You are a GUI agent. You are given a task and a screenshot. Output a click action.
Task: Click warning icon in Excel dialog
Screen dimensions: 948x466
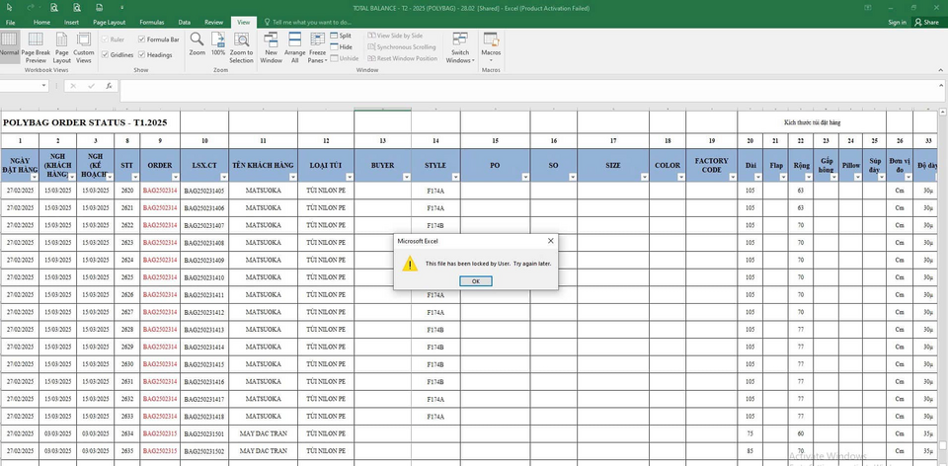click(410, 264)
